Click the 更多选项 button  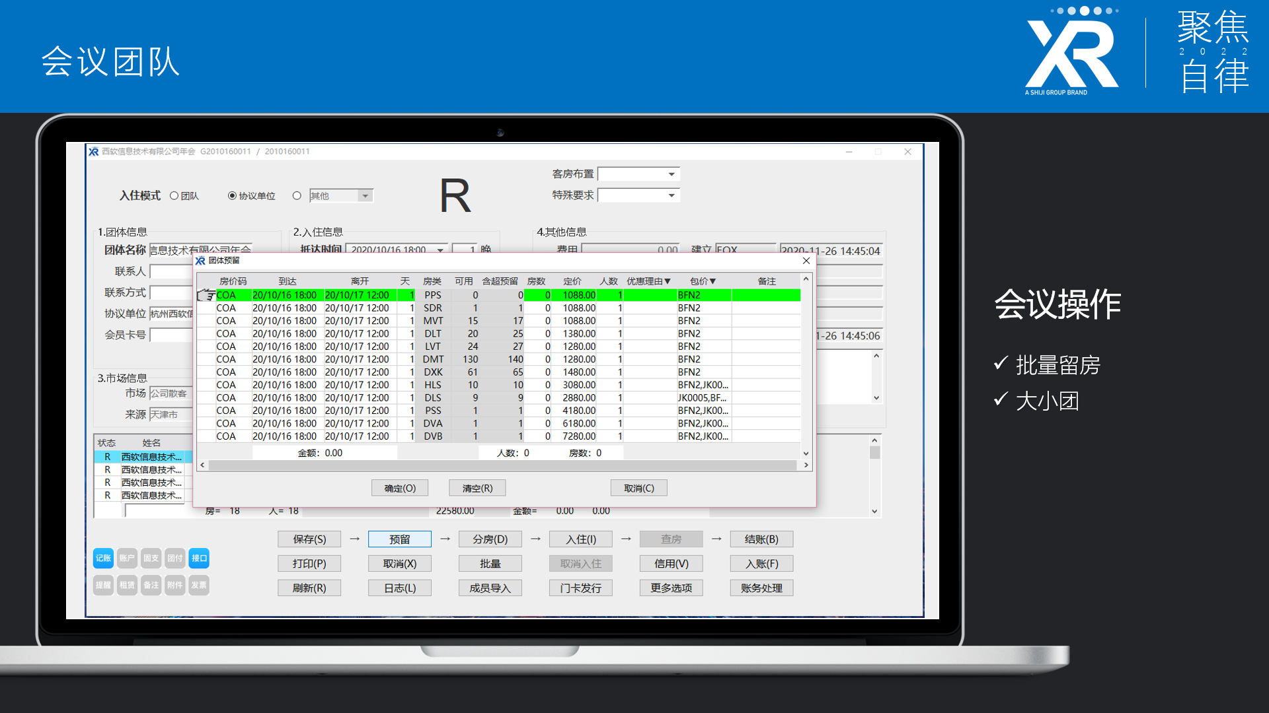point(672,588)
